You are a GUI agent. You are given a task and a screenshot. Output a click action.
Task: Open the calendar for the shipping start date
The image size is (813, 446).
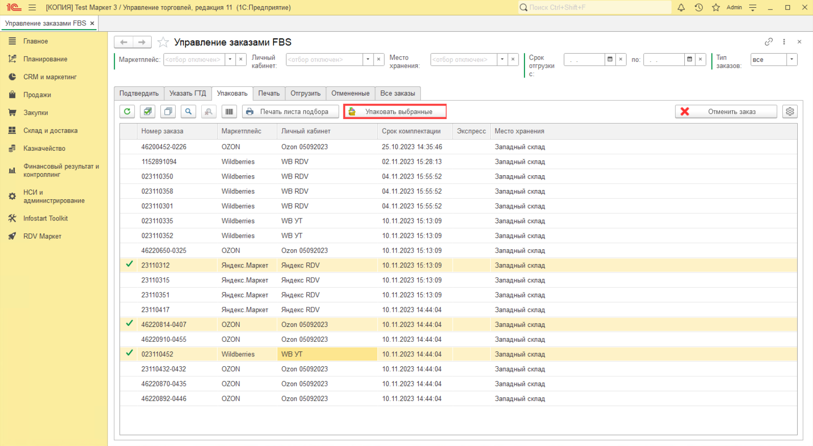coord(610,60)
